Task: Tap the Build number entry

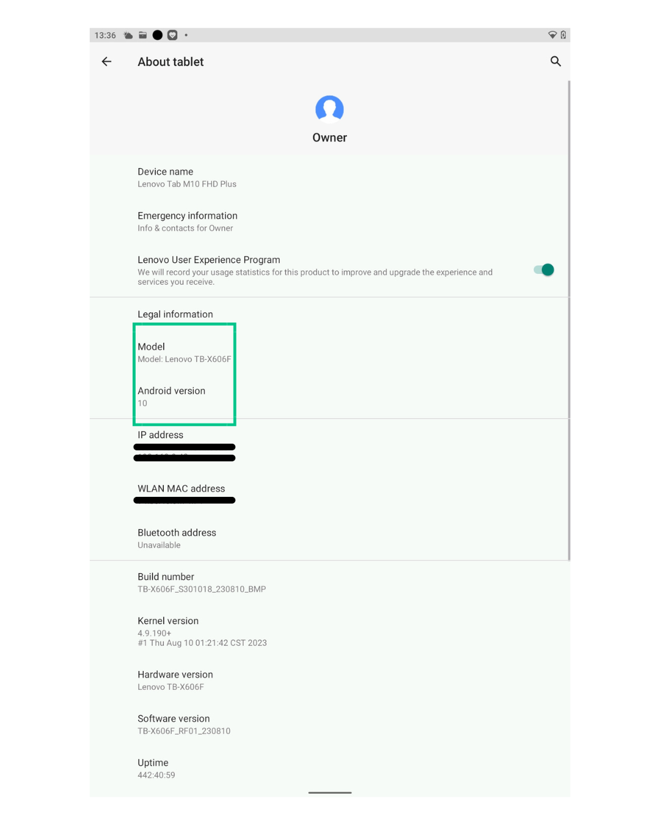Action: (329, 582)
